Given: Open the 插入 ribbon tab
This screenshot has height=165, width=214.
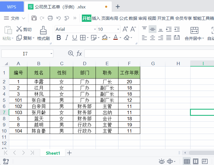Looking at the screenshot, I should (96, 18).
